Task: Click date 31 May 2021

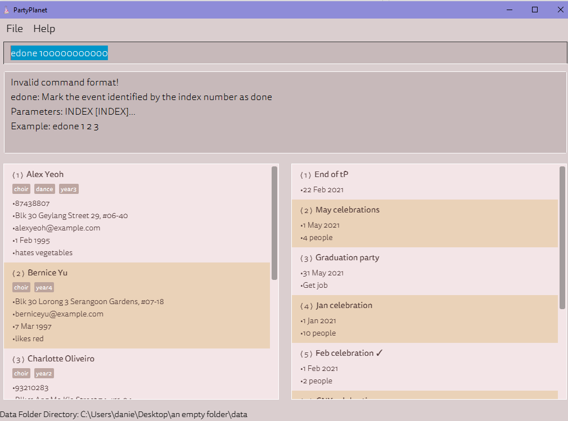Action: 323,273
